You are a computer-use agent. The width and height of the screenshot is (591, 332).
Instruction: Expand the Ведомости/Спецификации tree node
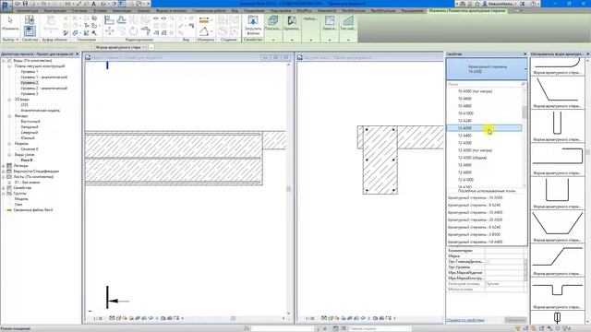(x=4, y=172)
